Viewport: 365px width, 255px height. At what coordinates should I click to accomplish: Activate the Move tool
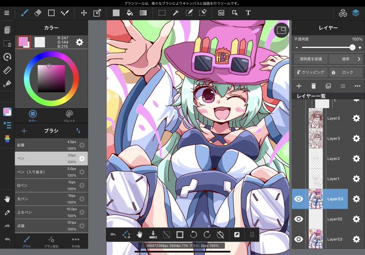click(x=84, y=13)
